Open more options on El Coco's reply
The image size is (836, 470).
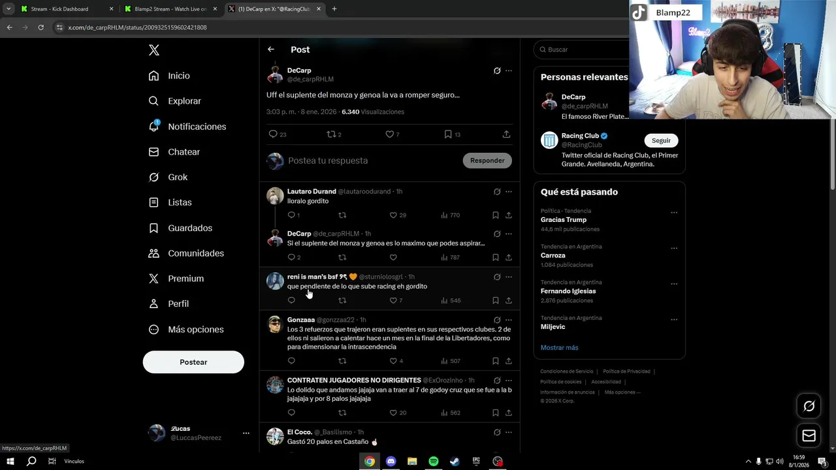pyautogui.click(x=509, y=432)
